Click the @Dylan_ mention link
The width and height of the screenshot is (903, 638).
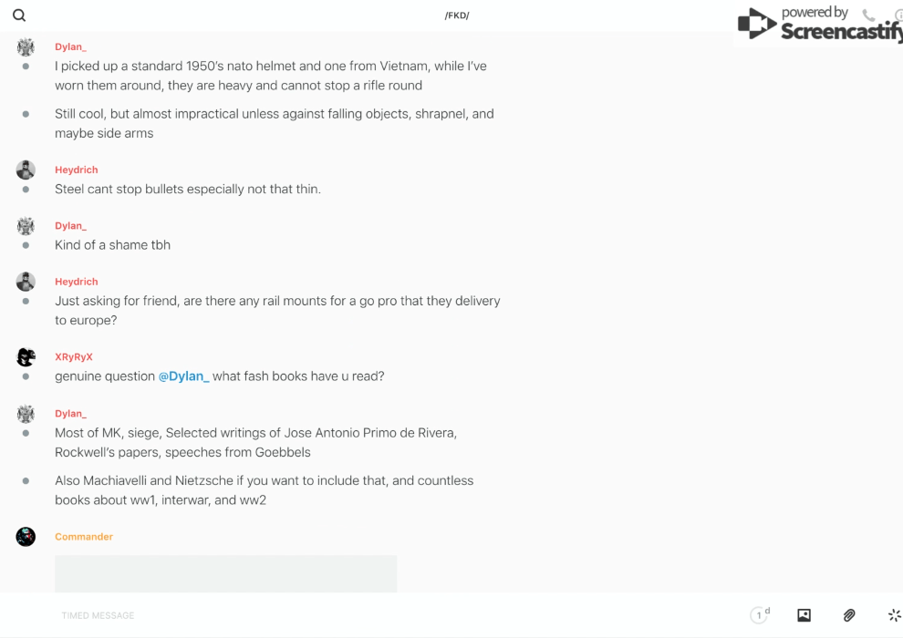point(184,376)
